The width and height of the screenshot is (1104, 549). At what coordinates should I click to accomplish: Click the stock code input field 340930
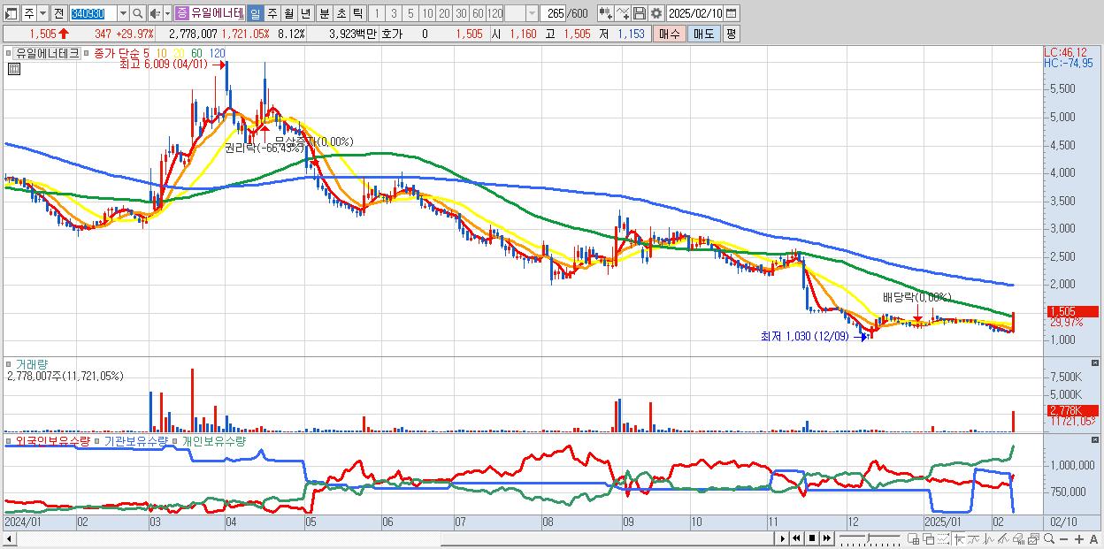[x=94, y=13]
